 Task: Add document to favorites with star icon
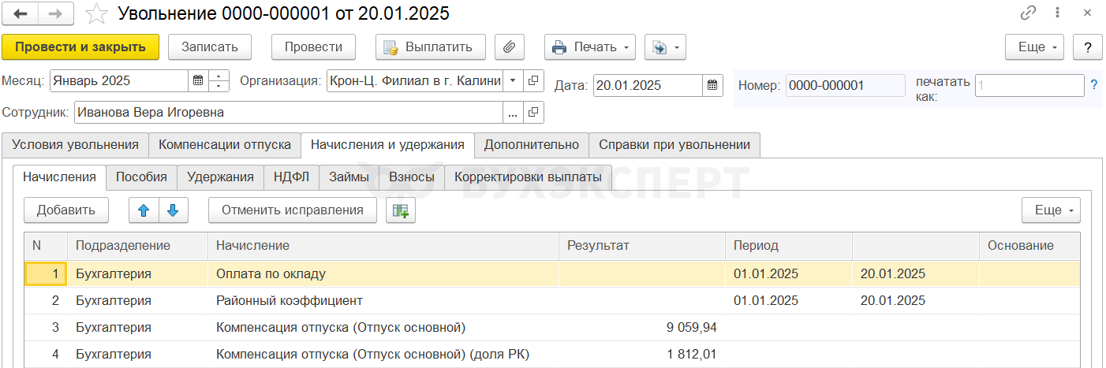(96, 13)
